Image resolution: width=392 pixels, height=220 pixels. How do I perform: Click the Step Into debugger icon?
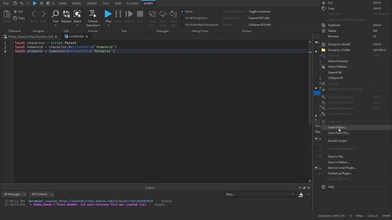[x=153, y=14]
